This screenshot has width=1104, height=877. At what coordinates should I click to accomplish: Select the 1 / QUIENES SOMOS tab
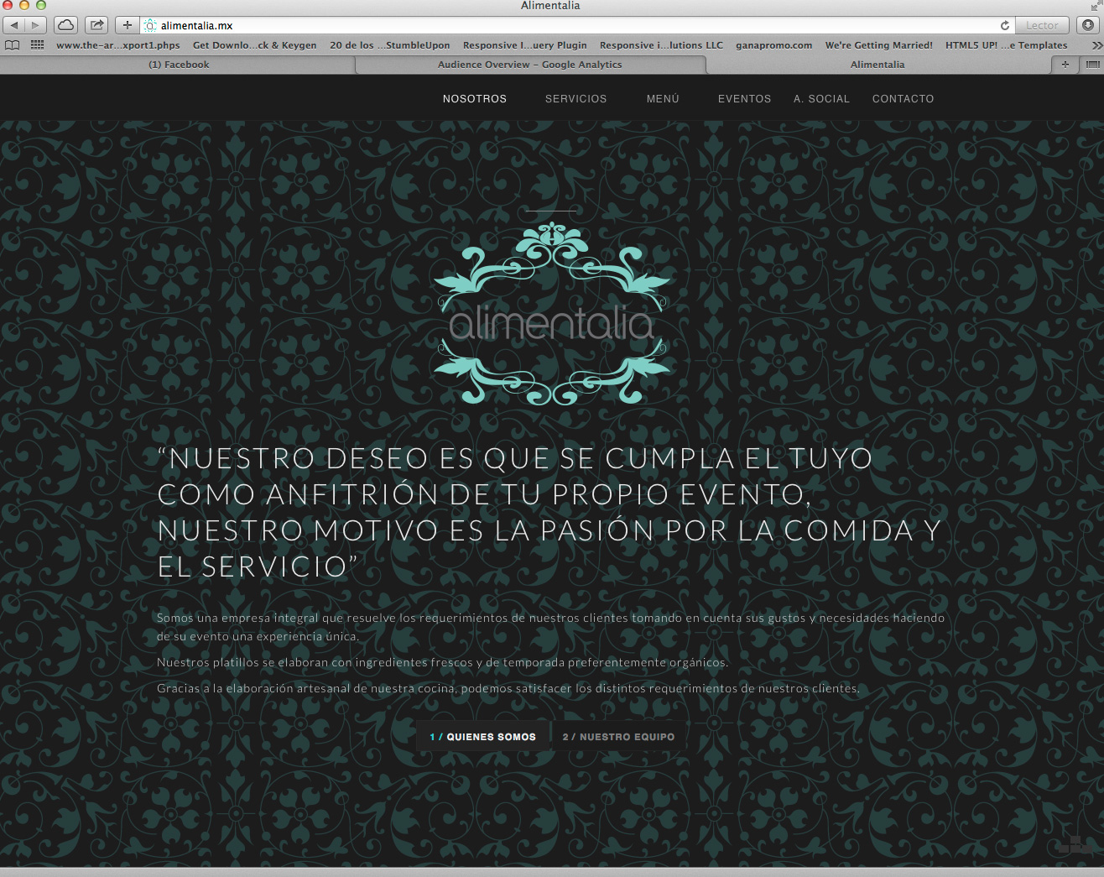483,737
